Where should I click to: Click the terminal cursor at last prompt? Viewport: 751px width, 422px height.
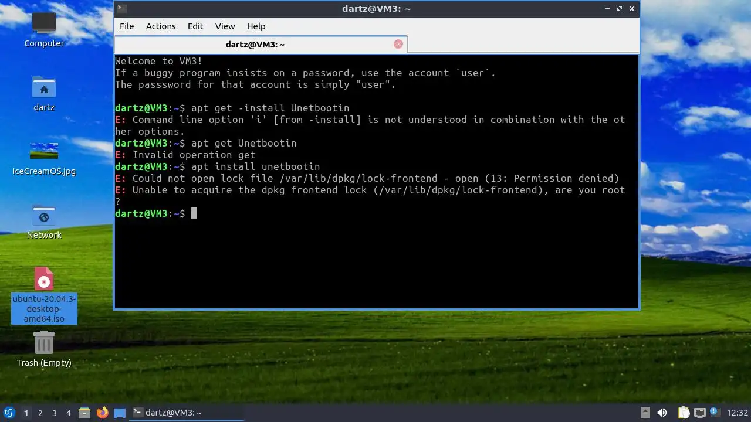tap(194, 213)
